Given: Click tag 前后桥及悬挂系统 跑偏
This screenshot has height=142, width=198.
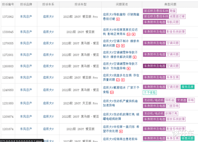Looking at the screenshot, I should coord(160,11).
